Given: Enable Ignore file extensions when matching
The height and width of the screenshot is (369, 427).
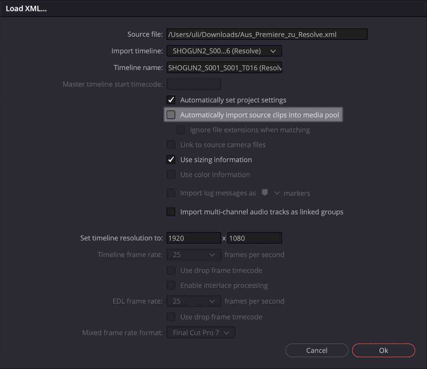Looking at the screenshot, I should pos(180,129).
